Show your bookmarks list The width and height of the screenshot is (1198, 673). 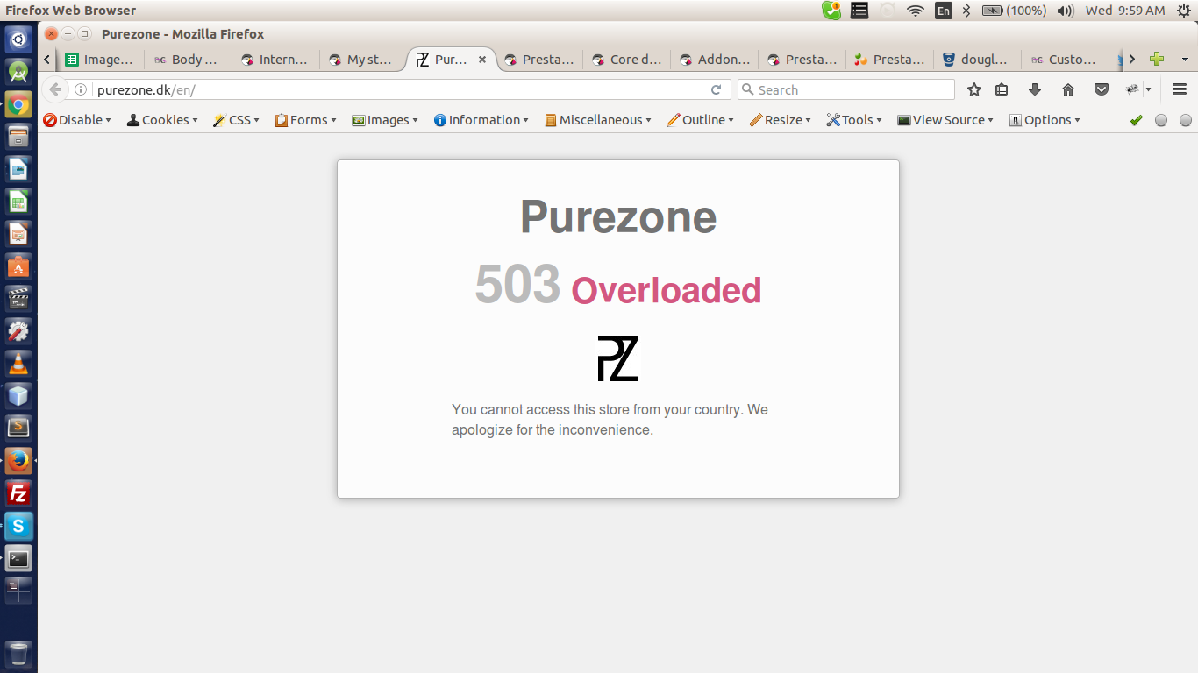click(x=1002, y=89)
